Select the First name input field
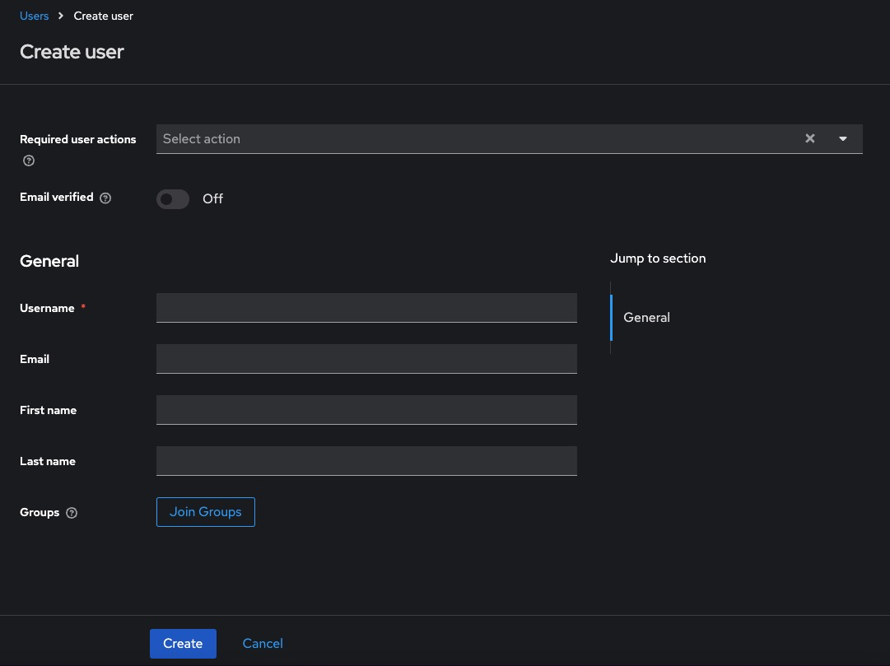 (366, 410)
